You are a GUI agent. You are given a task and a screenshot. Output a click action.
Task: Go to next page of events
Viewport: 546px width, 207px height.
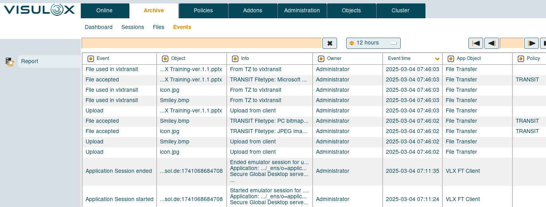coord(531,43)
